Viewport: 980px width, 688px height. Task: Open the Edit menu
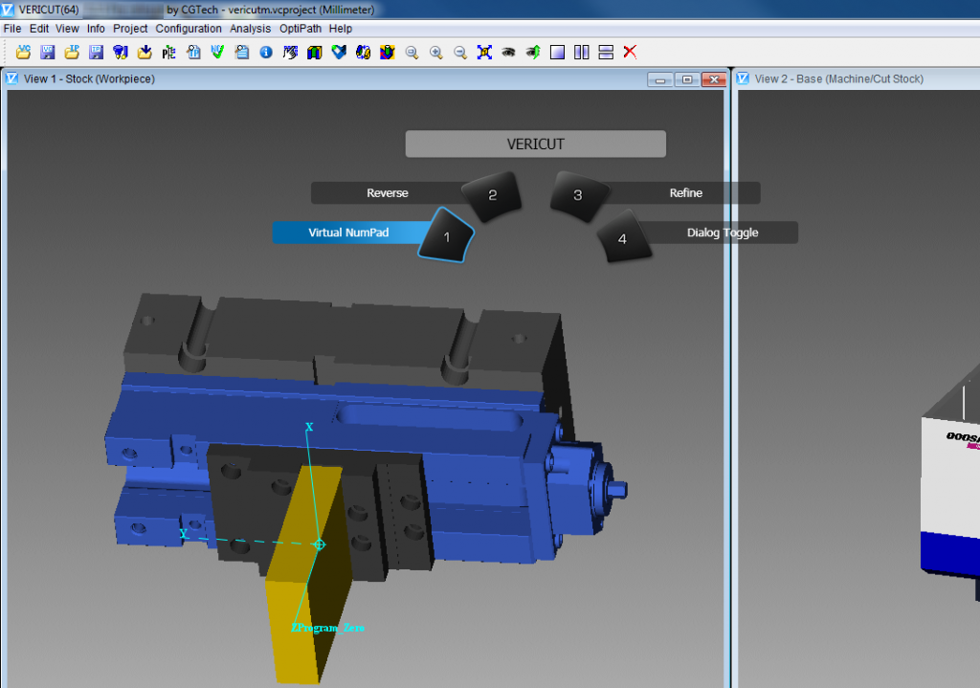tap(38, 29)
